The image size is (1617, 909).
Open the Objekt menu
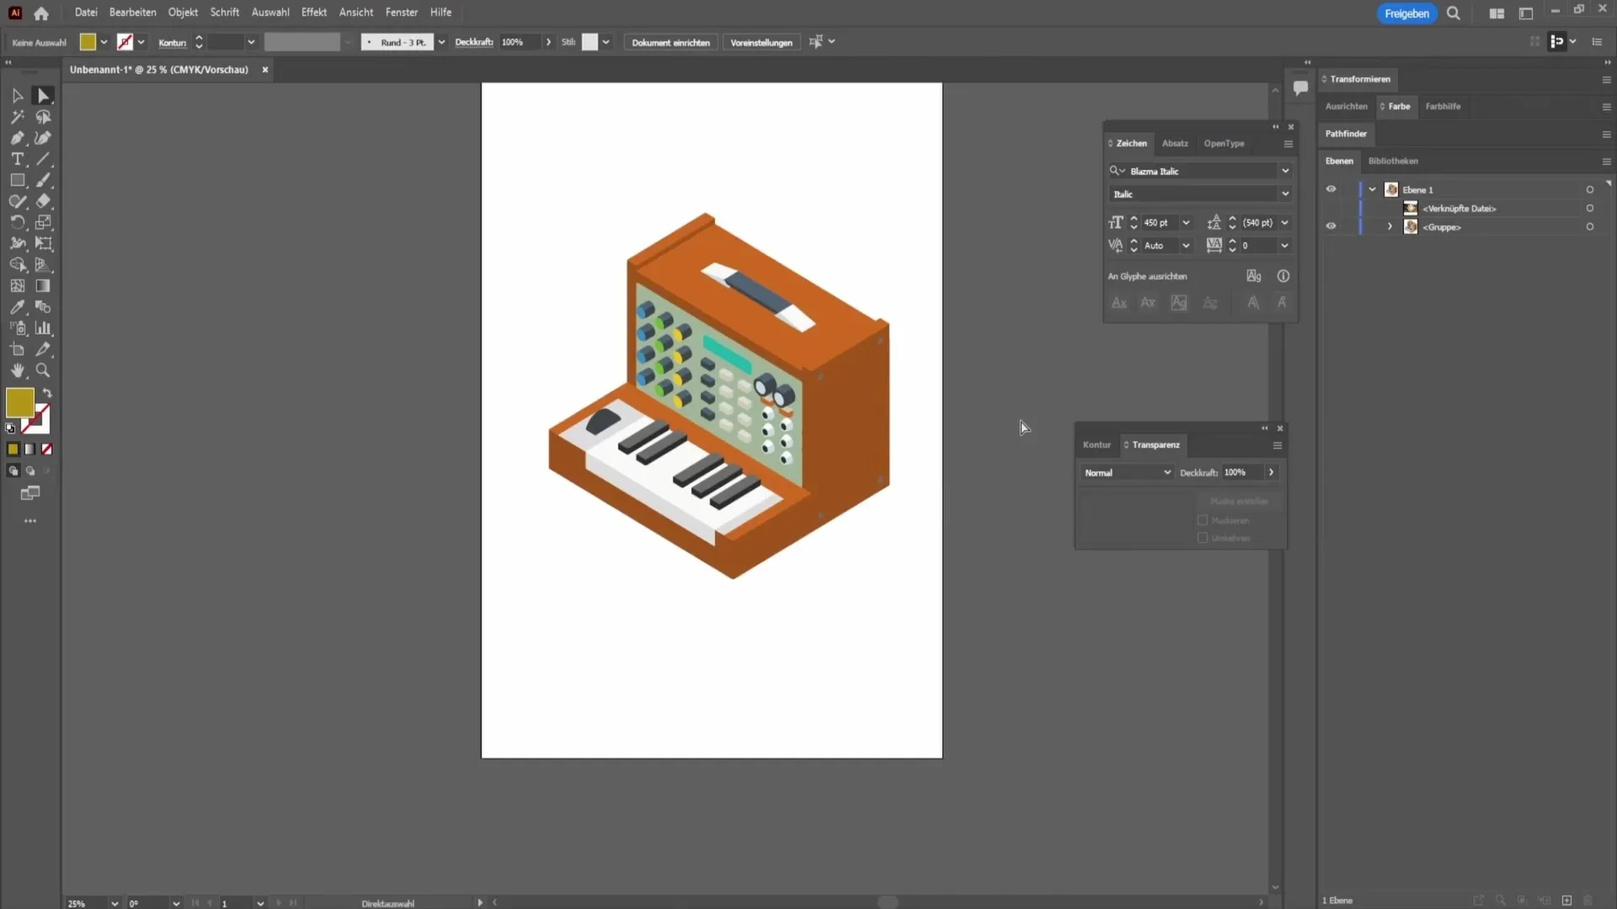click(x=183, y=13)
